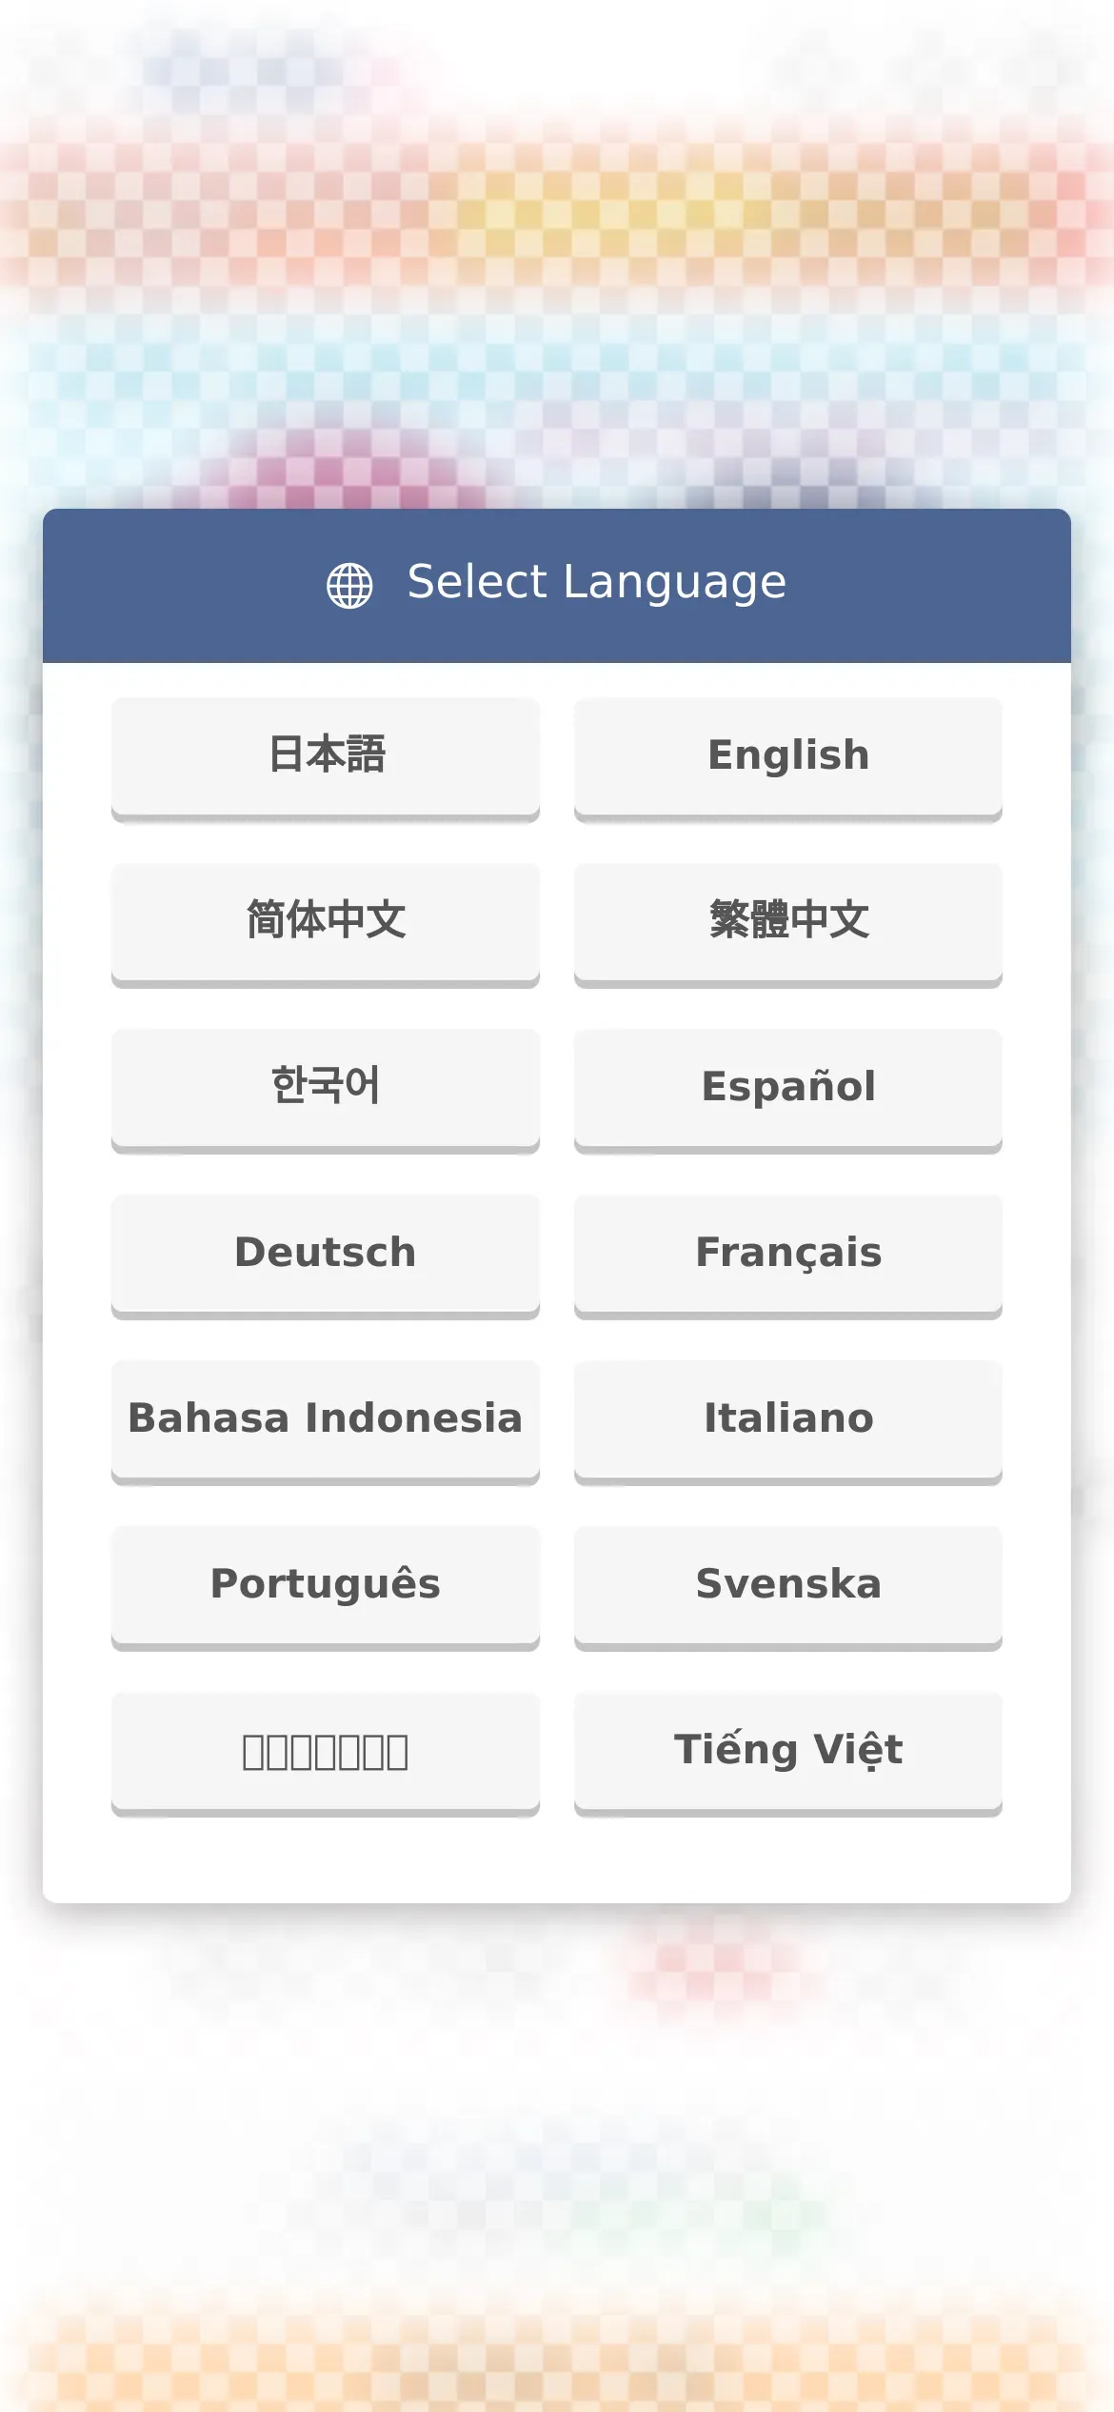Click the Select Language header title

coord(597,583)
